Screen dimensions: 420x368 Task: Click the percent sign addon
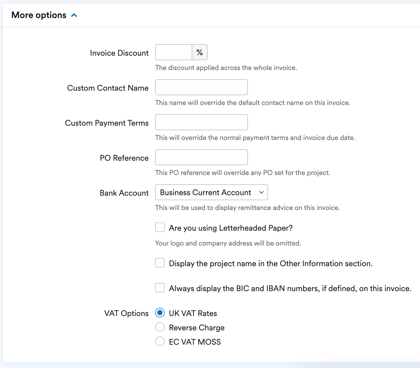[x=200, y=52]
